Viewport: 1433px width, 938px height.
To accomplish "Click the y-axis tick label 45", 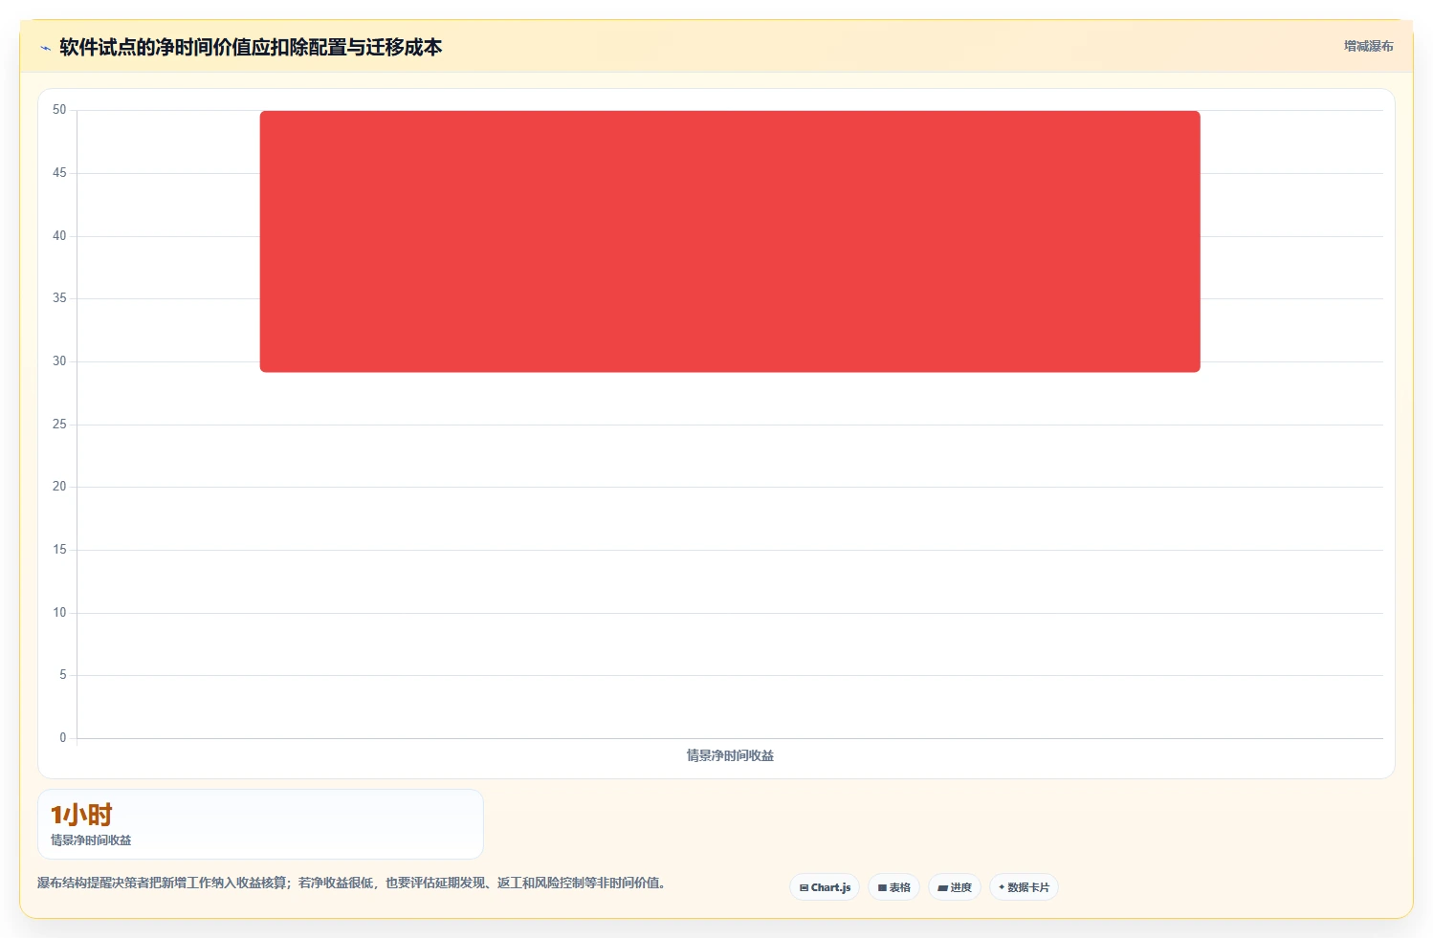I will click(x=59, y=173).
